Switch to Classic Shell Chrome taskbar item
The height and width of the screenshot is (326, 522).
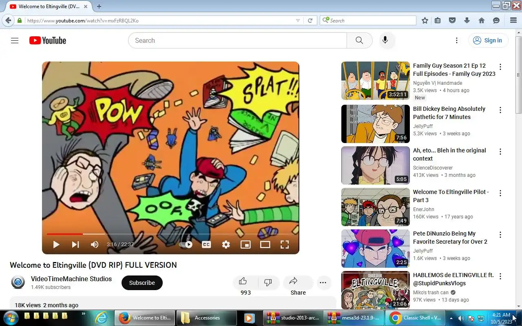(415, 318)
